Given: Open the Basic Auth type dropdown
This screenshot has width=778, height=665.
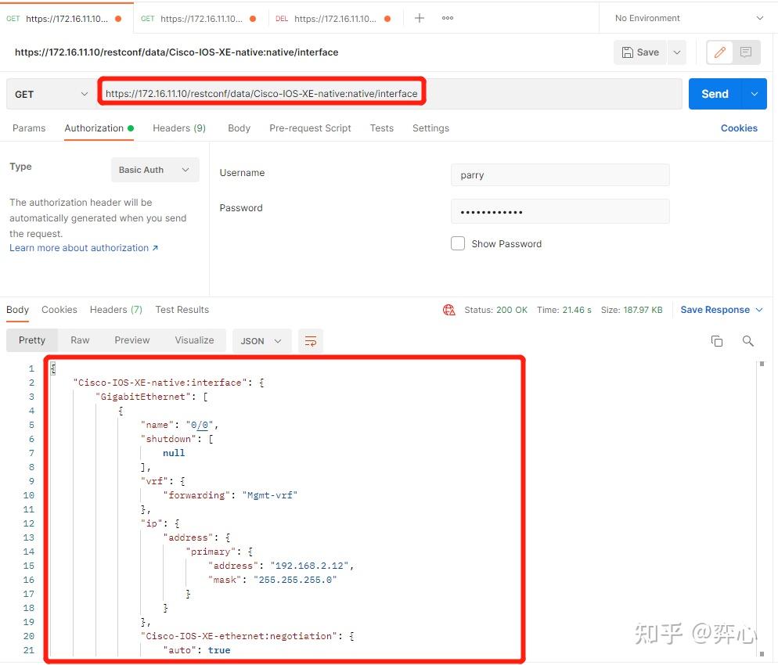Looking at the screenshot, I should pyautogui.click(x=154, y=169).
